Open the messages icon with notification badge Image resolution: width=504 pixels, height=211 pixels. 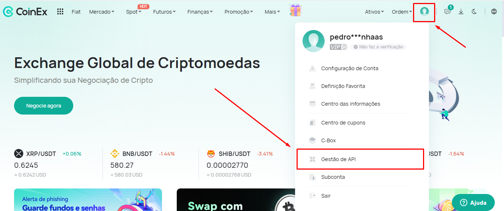point(448,11)
